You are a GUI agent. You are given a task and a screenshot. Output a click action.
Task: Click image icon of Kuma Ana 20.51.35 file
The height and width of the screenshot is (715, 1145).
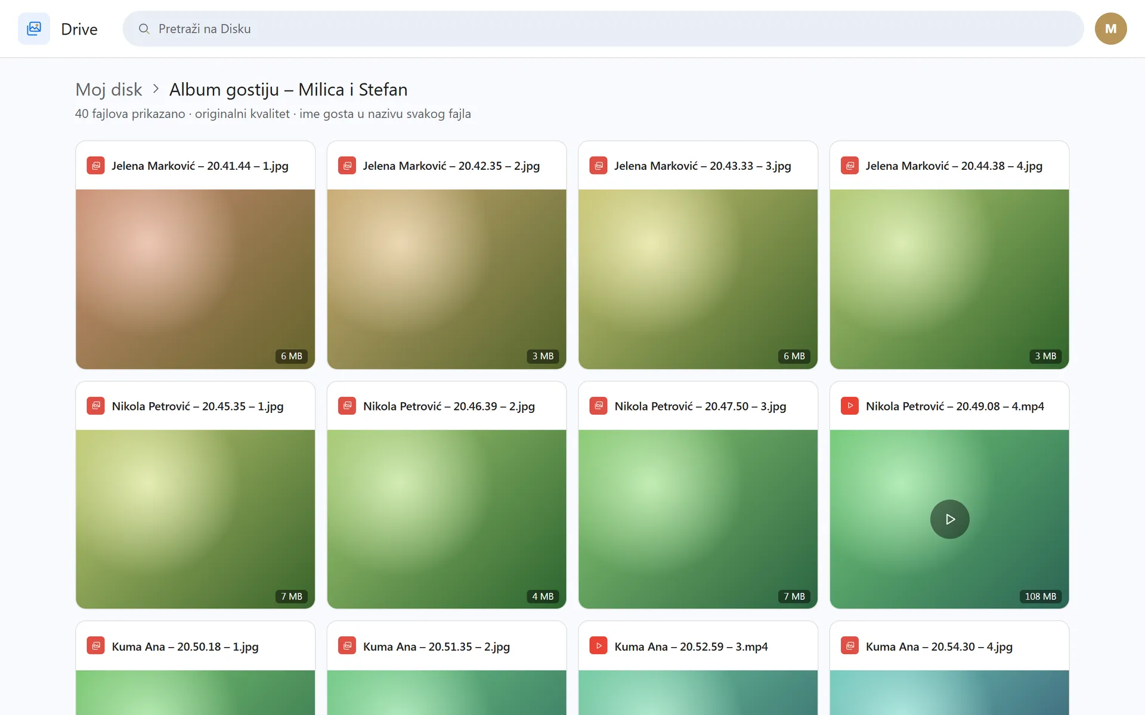[x=347, y=646]
